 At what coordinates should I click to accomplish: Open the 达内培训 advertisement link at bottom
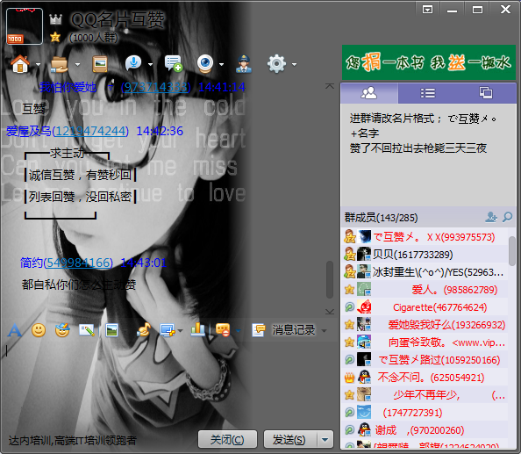tap(73, 441)
